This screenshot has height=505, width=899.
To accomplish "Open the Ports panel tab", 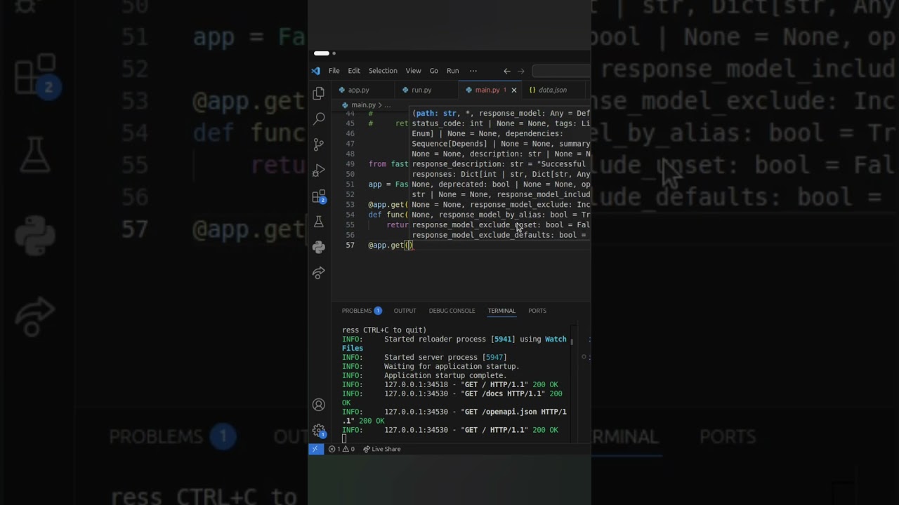I will point(537,311).
